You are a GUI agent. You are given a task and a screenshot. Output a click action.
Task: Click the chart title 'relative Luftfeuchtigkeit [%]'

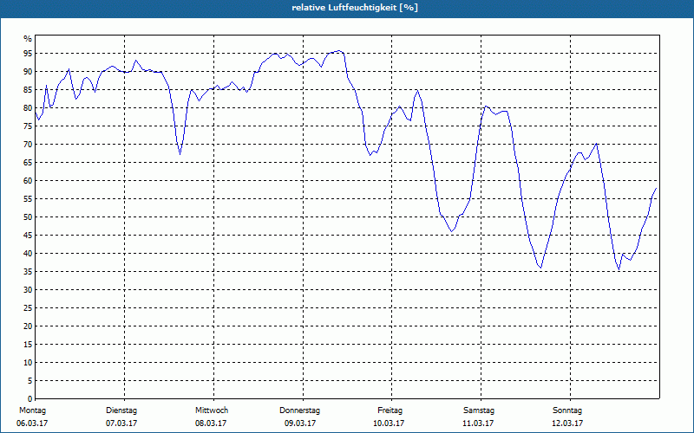coord(355,8)
